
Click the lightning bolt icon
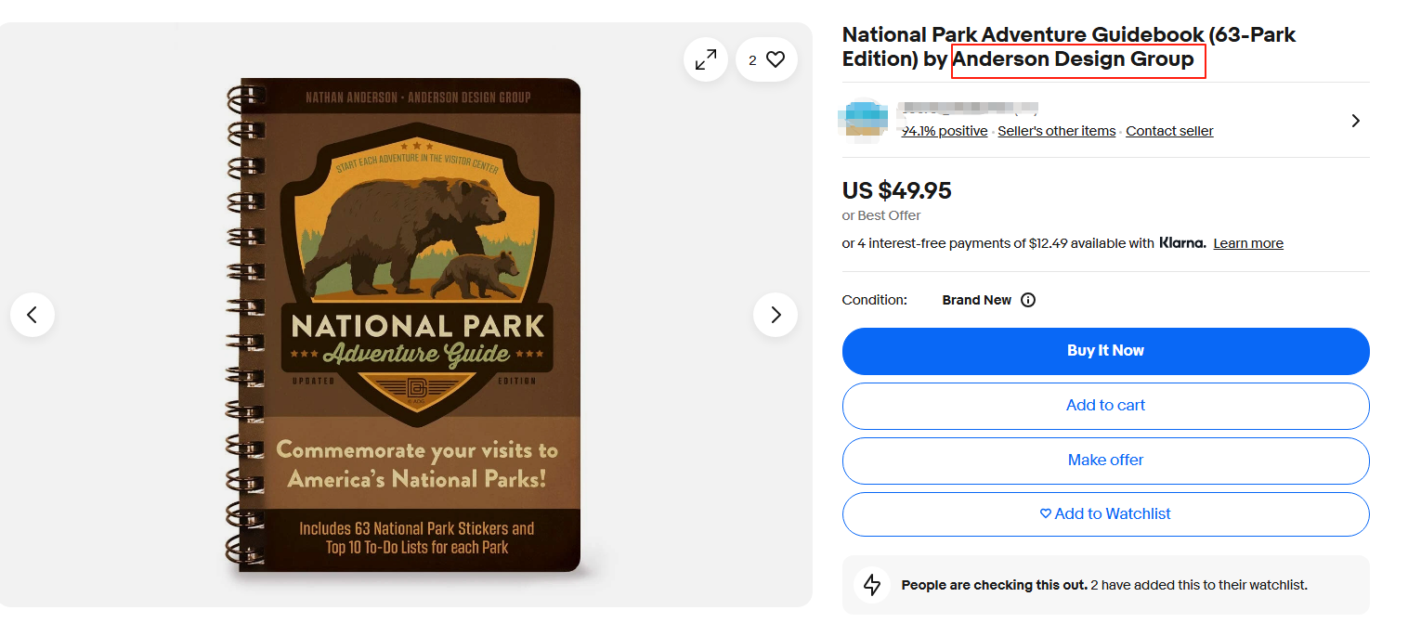(872, 585)
